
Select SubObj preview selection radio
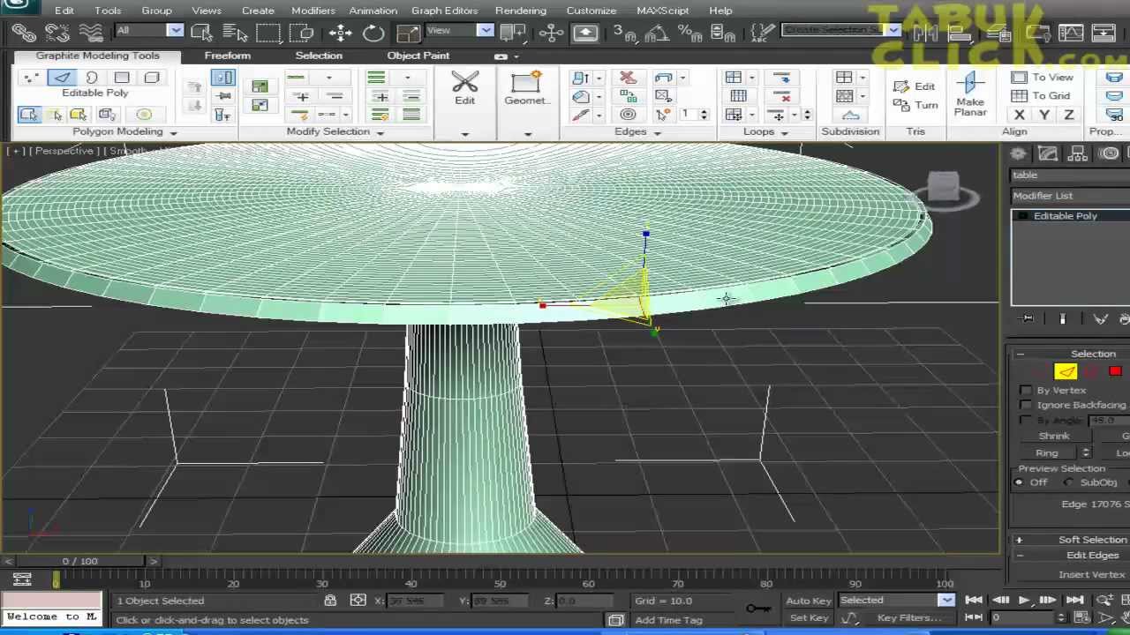tap(1069, 482)
